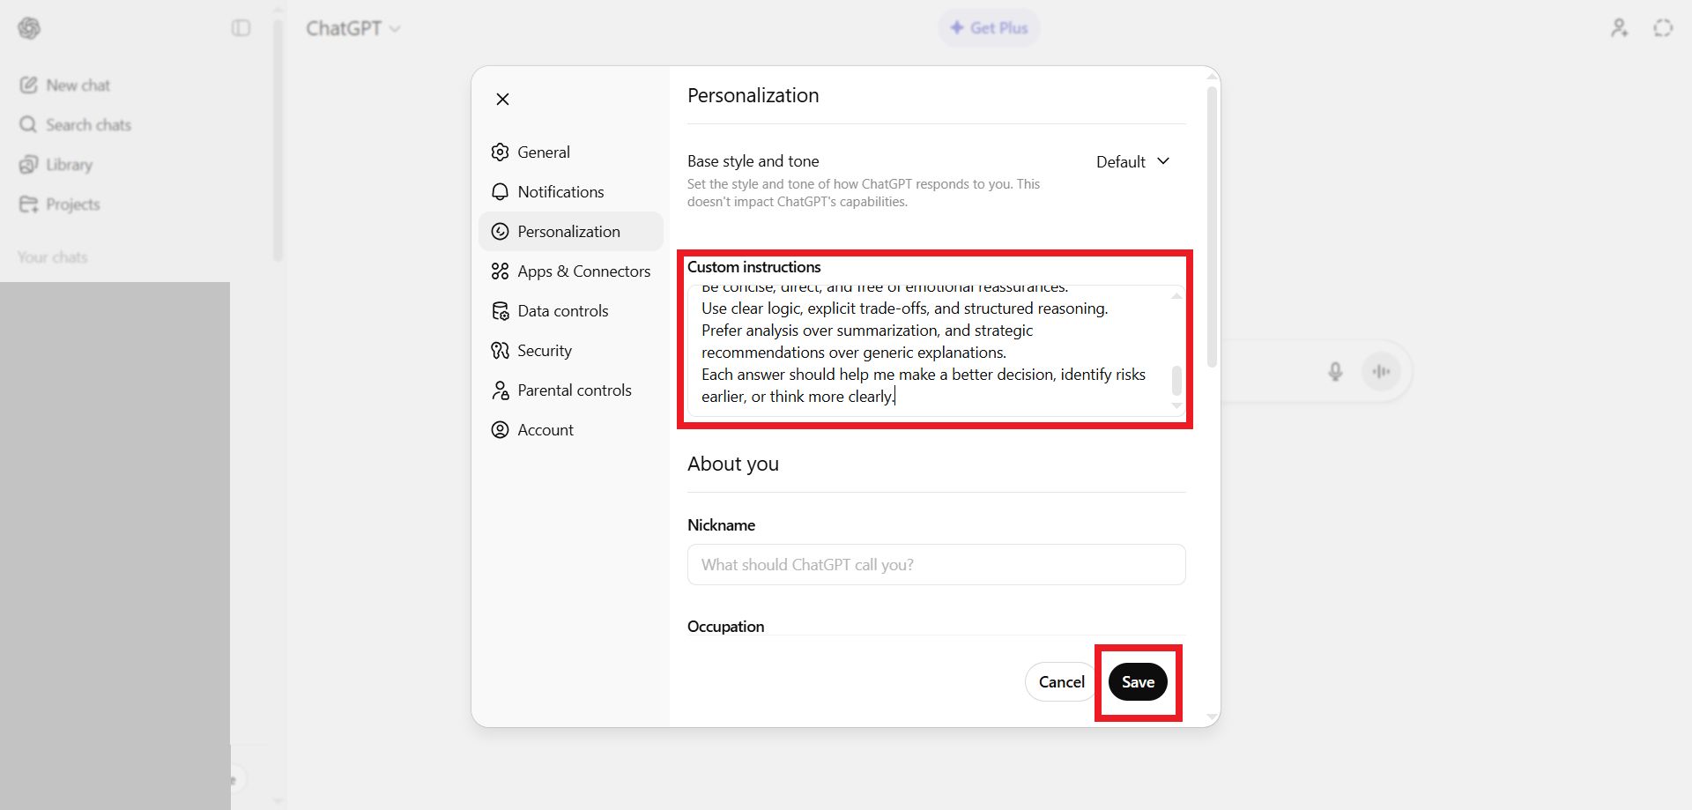Switch to the Security settings tab
1692x810 pixels.
pyautogui.click(x=544, y=350)
